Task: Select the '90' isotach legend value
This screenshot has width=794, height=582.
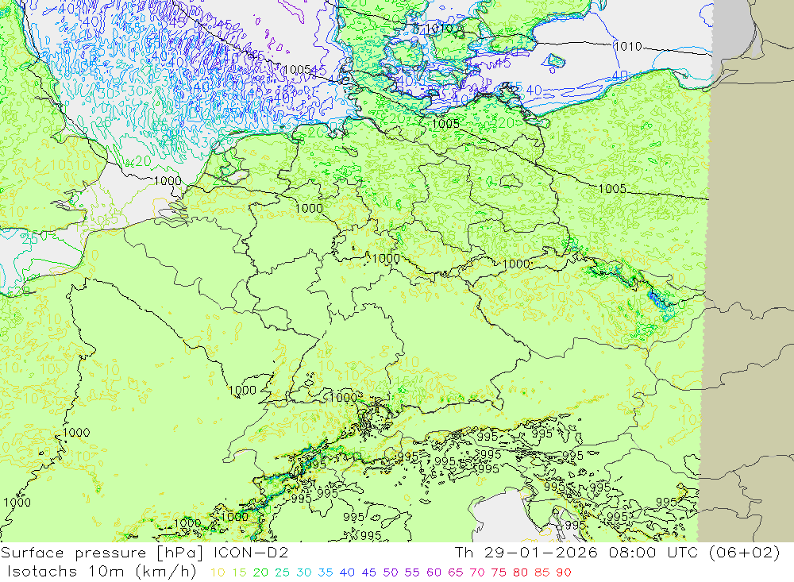Action: (x=564, y=572)
